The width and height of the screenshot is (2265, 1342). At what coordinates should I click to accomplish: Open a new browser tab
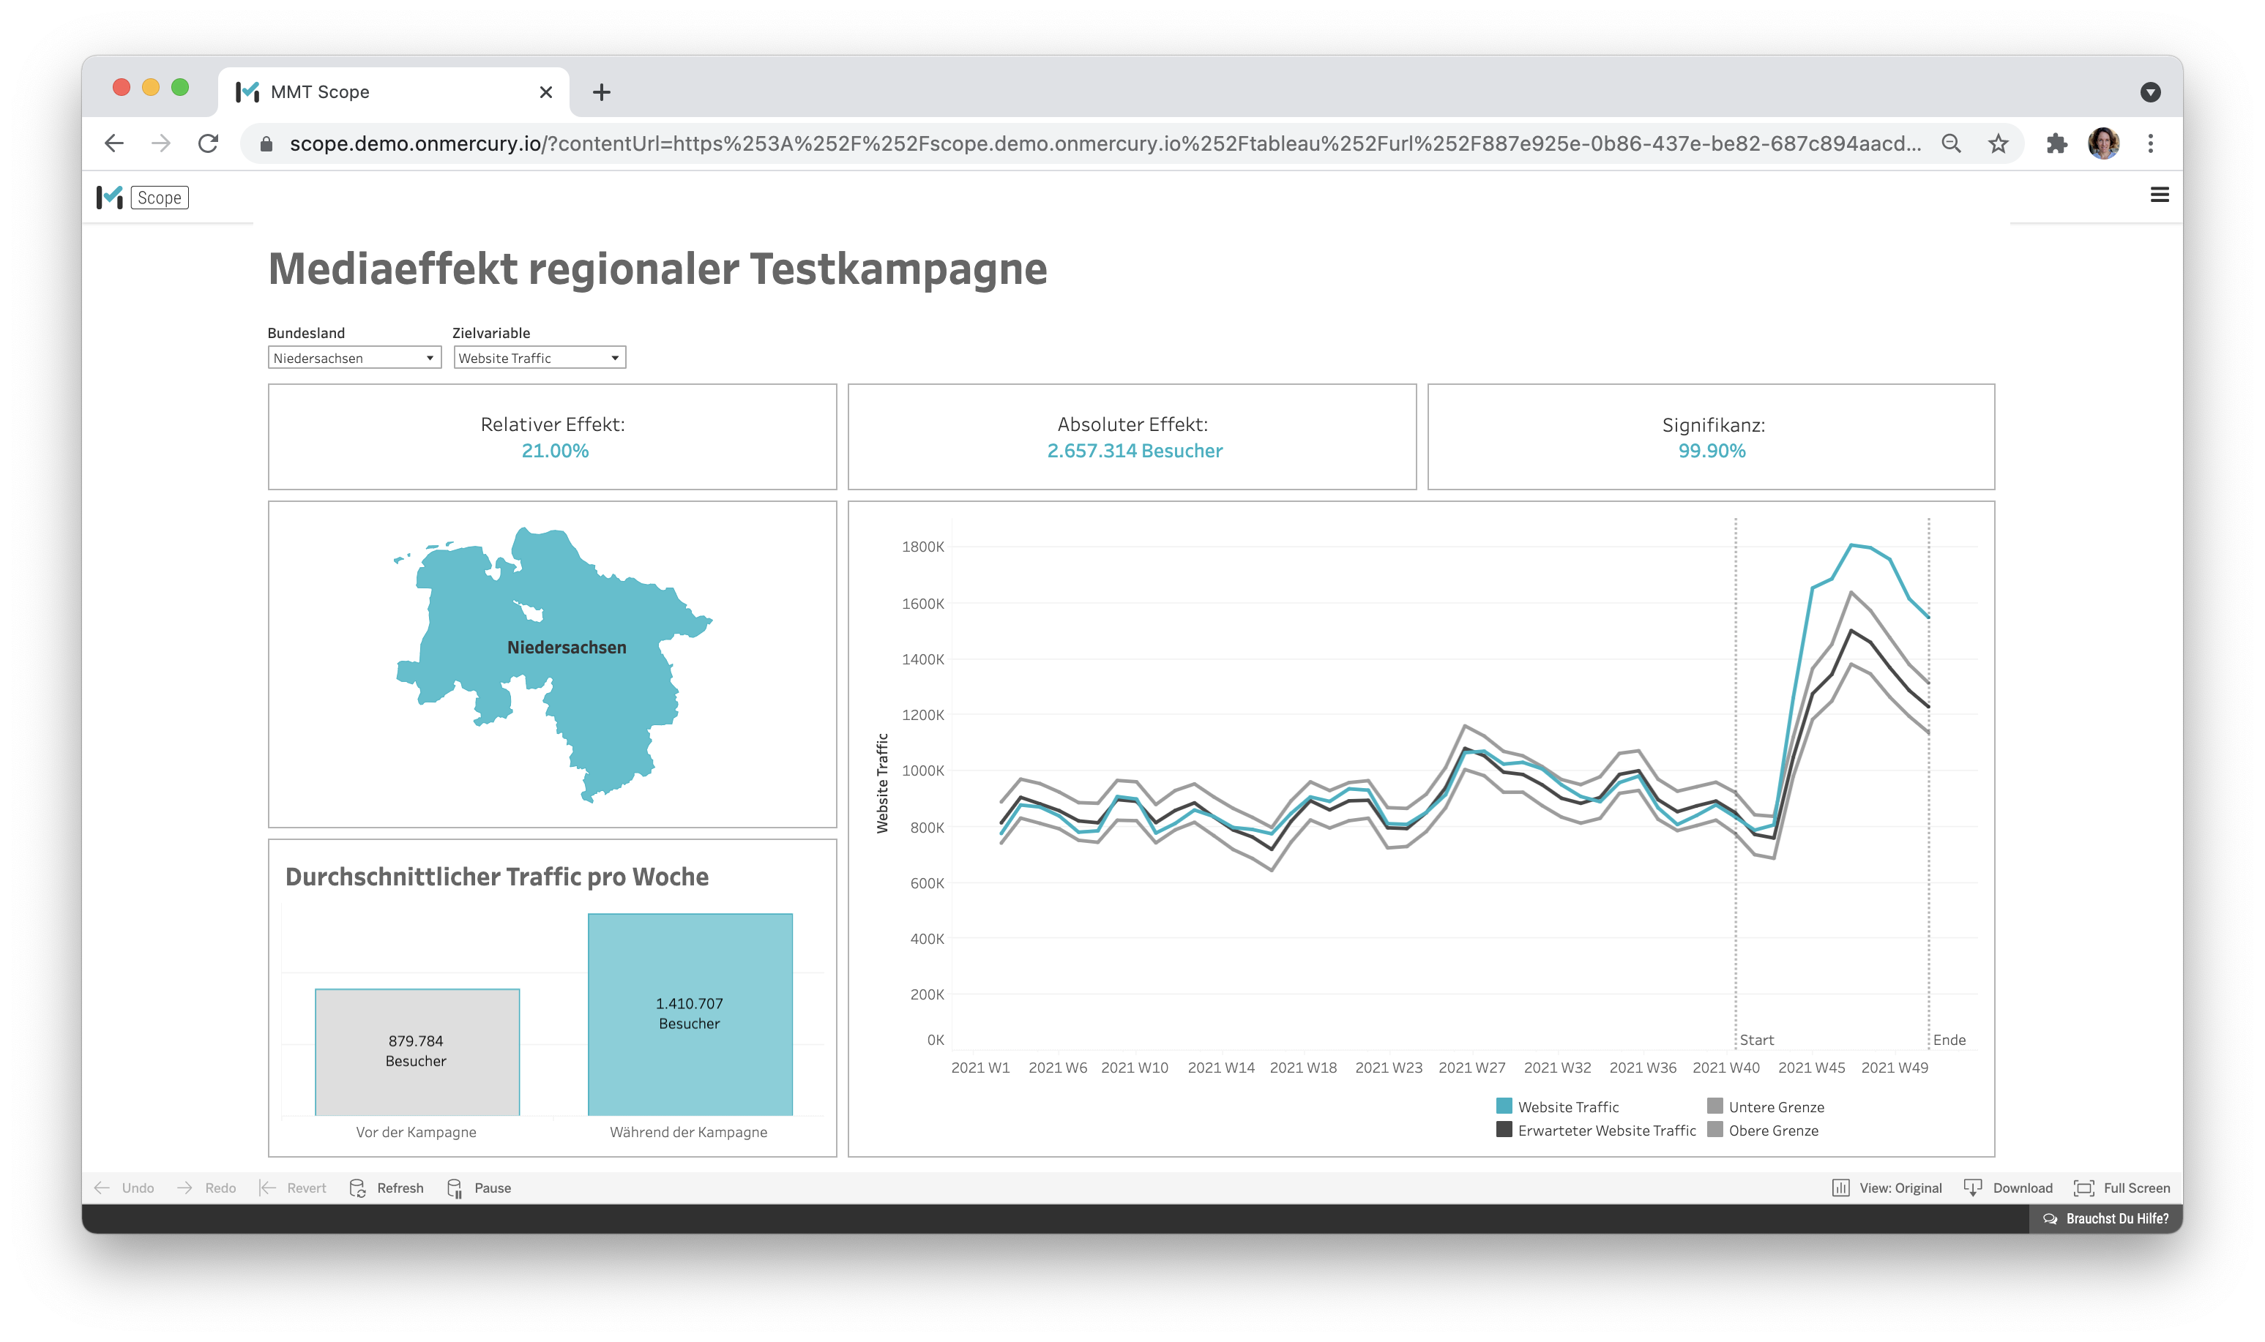click(602, 92)
